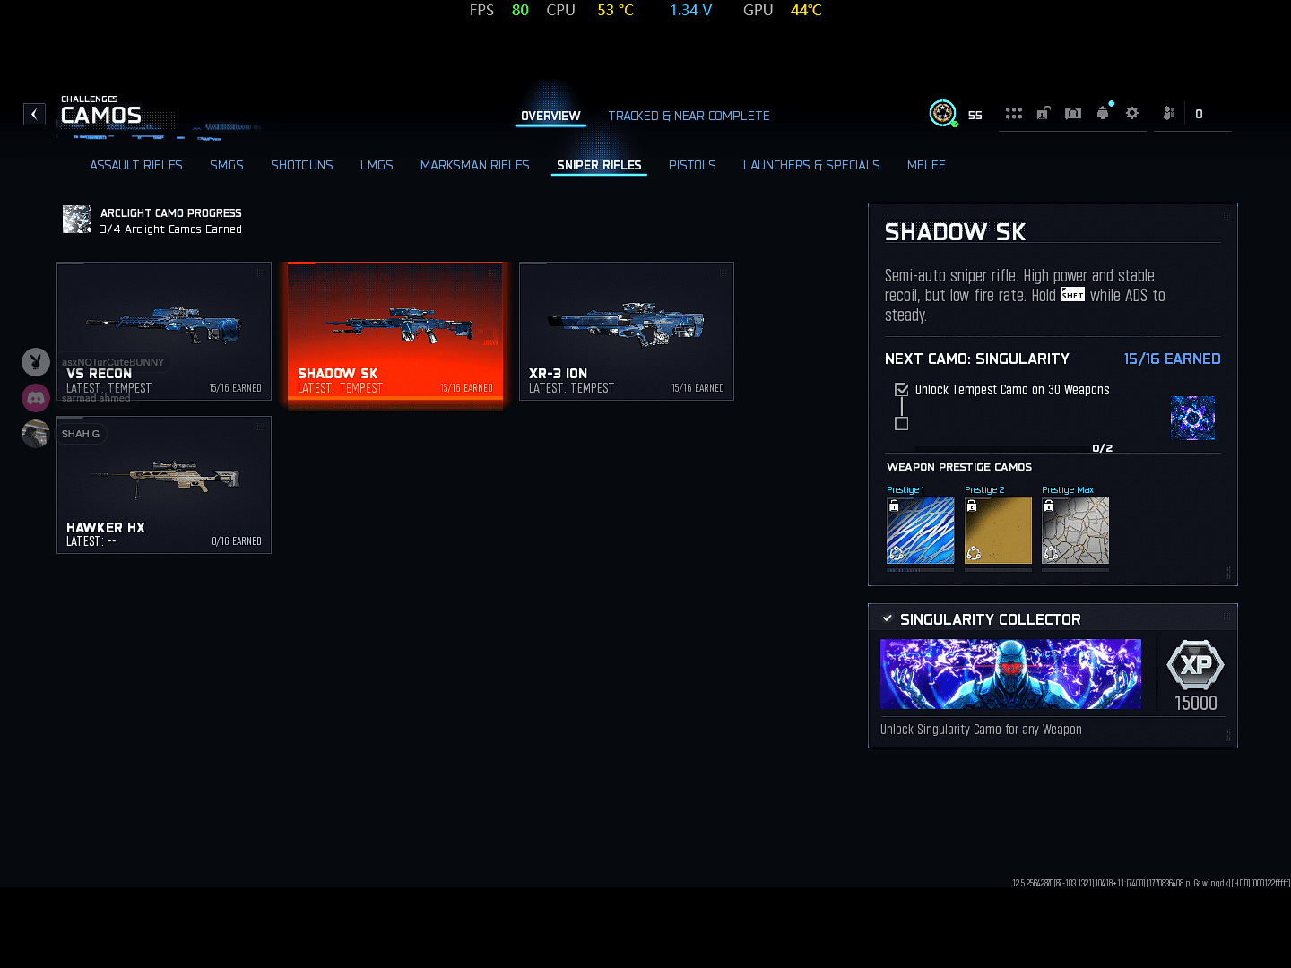The height and width of the screenshot is (968, 1291).
Task: Select the Prestige 1 blue camo swatch
Action: click(x=921, y=531)
